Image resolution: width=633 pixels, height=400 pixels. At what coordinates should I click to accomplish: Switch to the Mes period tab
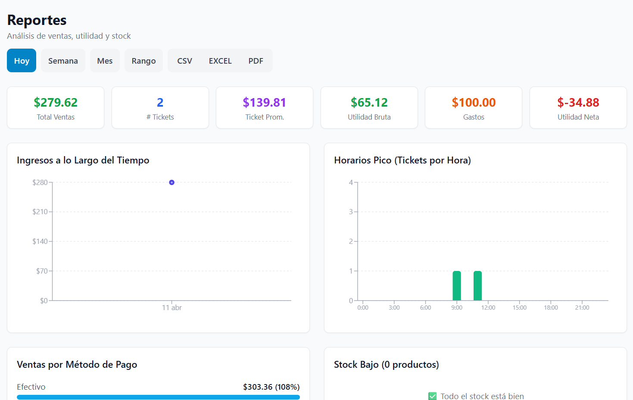105,61
